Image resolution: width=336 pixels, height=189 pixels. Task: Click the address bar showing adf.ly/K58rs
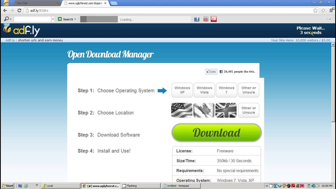click(168, 10)
